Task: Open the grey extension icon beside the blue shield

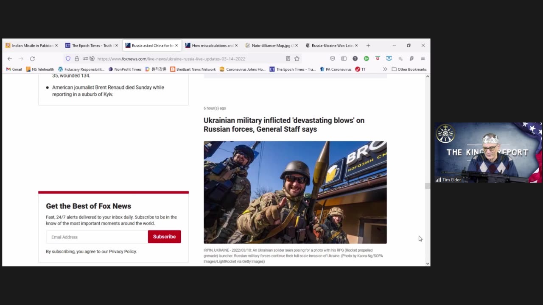Action: tap(400, 58)
